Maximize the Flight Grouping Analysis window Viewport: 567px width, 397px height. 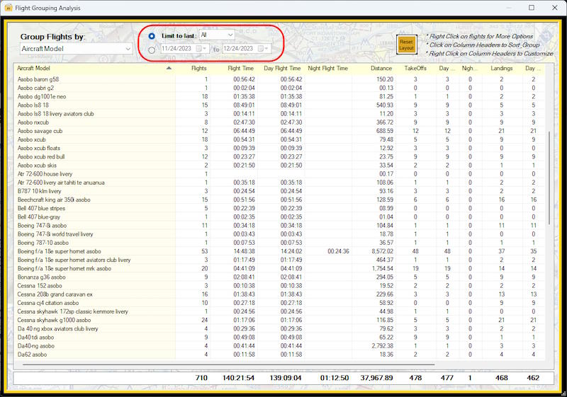532,8
